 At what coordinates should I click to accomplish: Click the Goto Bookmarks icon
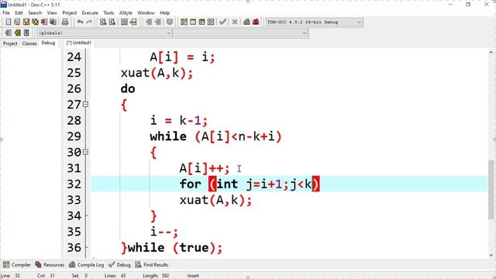(26, 33)
